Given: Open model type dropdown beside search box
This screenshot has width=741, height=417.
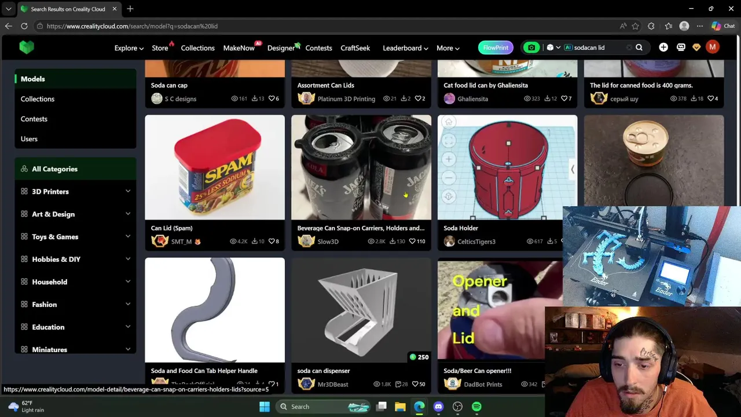Looking at the screenshot, I should pyautogui.click(x=553, y=47).
